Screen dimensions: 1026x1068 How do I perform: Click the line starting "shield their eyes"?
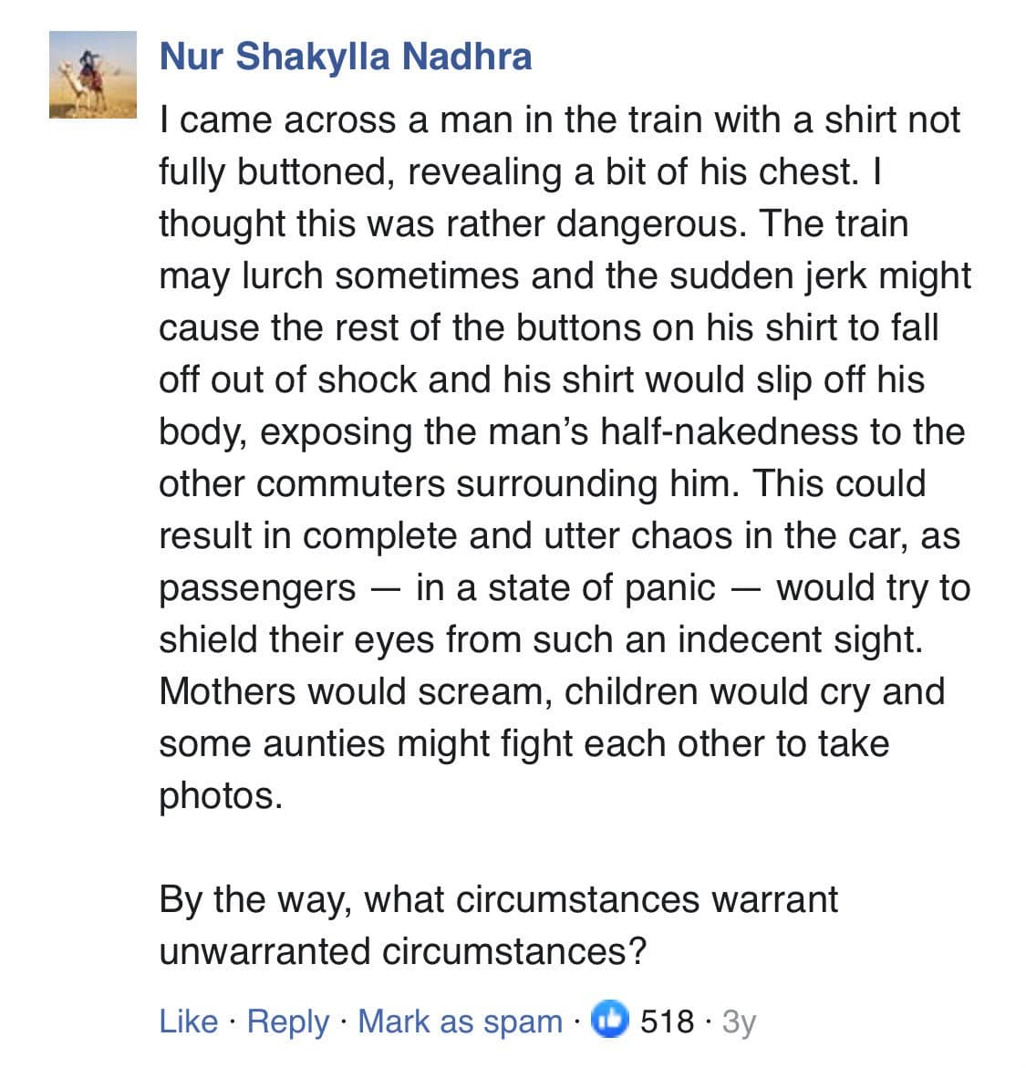[x=541, y=639]
